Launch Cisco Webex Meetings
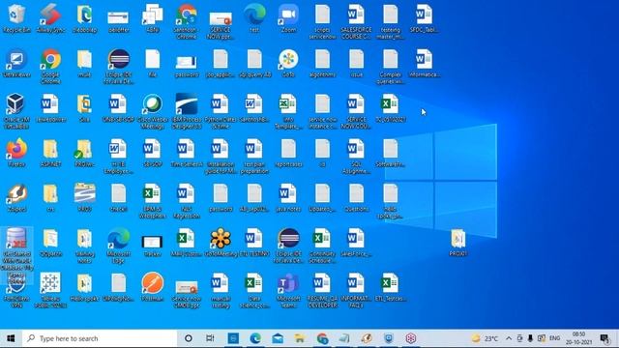This screenshot has height=348, width=619. [153, 111]
